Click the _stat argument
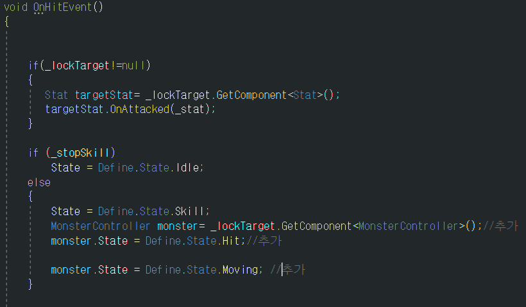This screenshot has height=307, width=526. tap(190, 109)
